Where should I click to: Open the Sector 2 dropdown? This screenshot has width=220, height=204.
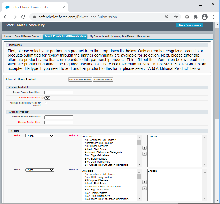(40, 170)
